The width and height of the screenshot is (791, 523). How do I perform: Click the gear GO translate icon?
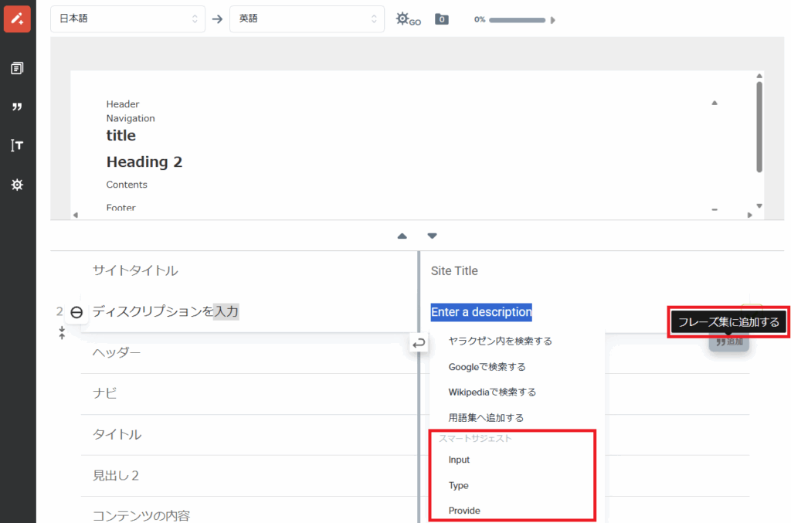407,19
